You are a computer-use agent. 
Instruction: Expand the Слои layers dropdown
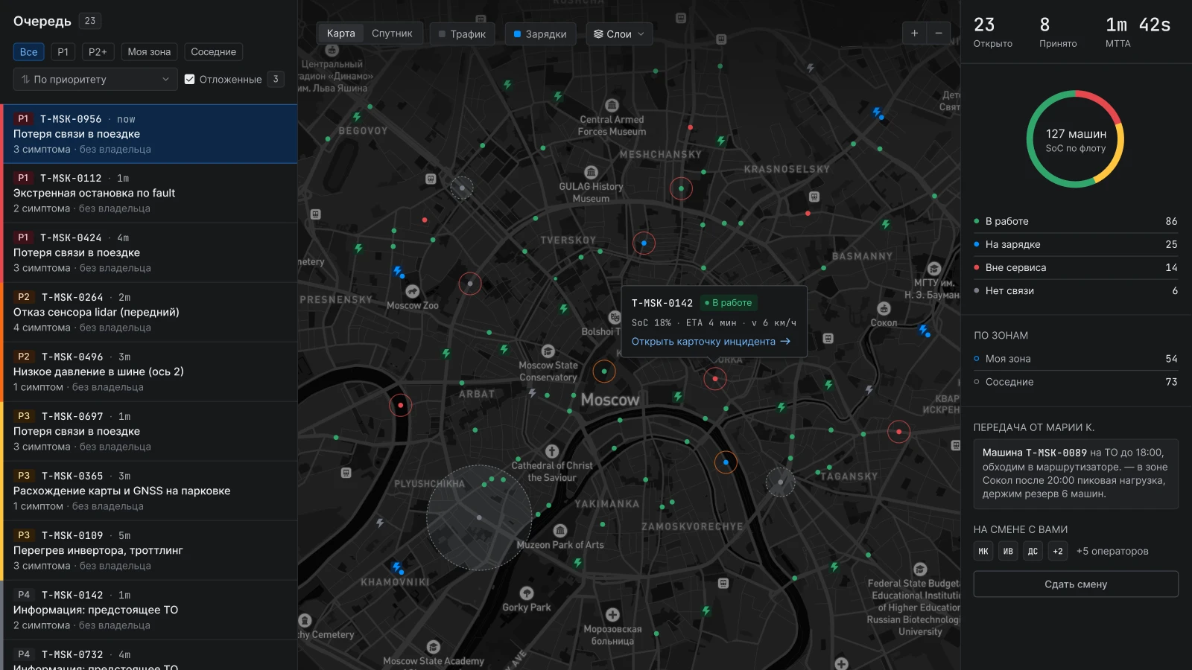[x=619, y=34]
